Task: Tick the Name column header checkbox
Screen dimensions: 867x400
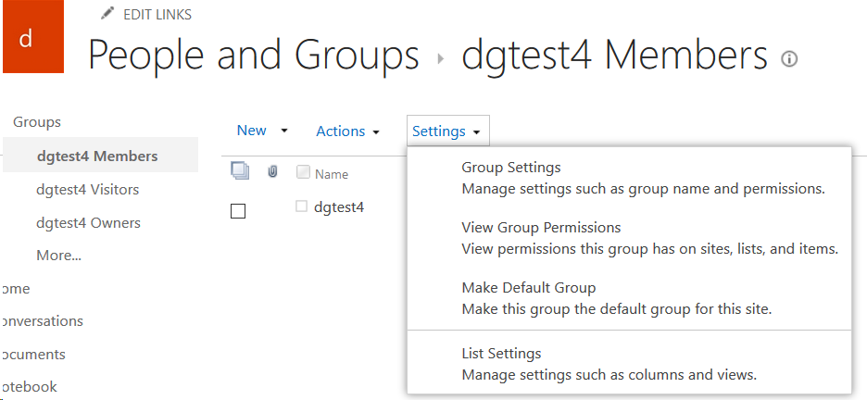Action: pos(303,172)
